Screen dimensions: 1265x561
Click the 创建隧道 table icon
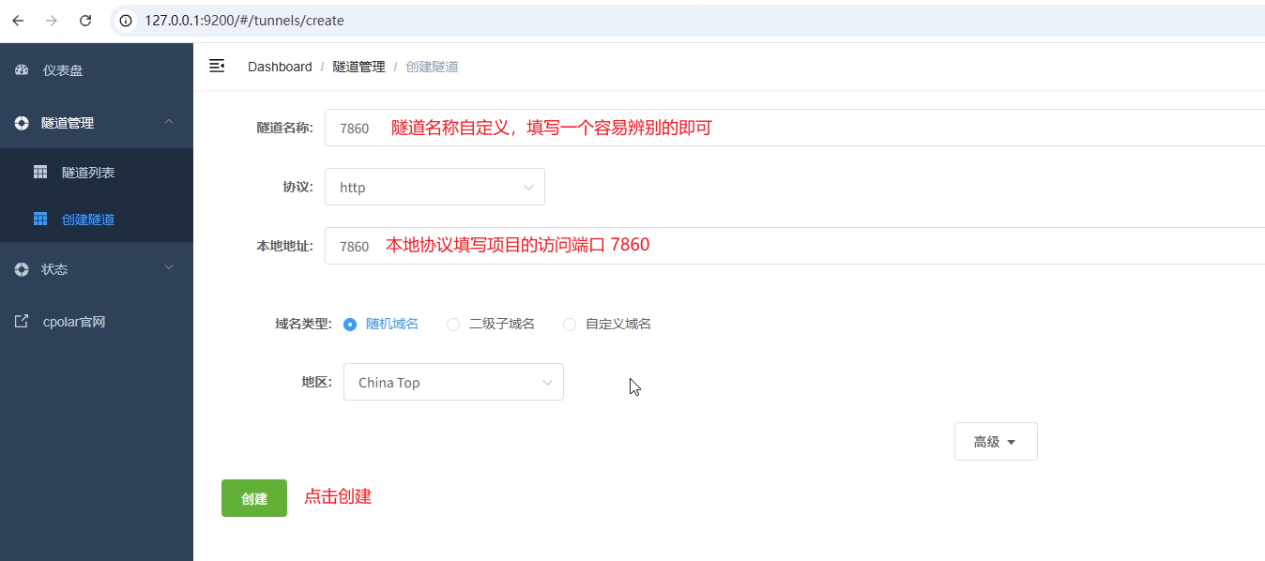(40, 220)
